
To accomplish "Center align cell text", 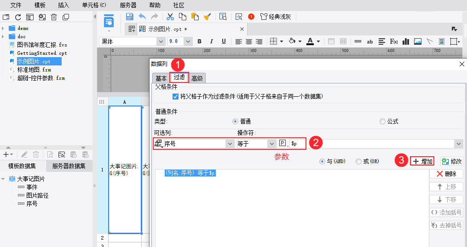I will coord(249,42).
